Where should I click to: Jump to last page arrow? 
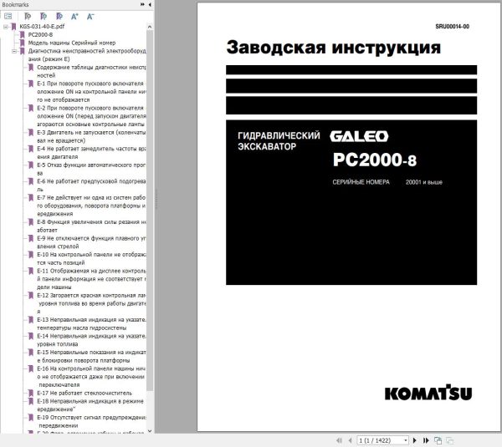426,440
